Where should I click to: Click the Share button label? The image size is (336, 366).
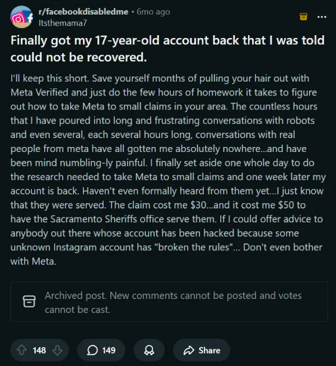coord(209,350)
